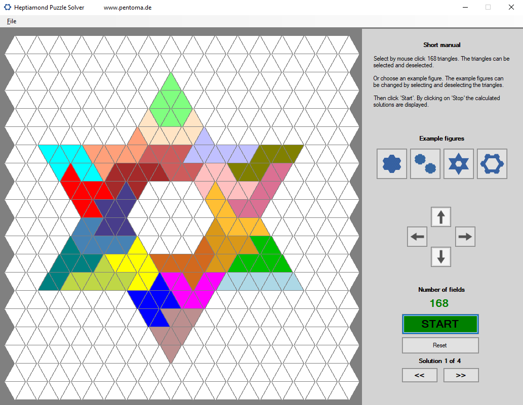The width and height of the screenshot is (523, 405).
Task: Click the light green heptiamond at the star's top
Action: [171, 103]
